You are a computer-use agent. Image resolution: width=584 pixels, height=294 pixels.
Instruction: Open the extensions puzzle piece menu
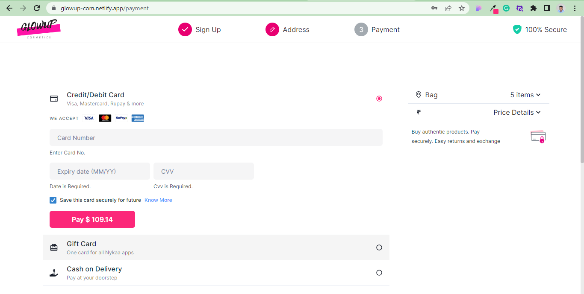click(533, 8)
